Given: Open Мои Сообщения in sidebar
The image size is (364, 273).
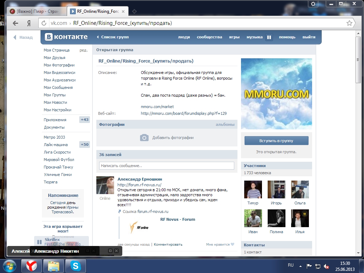Looking at the screenshot, I should (58, 87).
